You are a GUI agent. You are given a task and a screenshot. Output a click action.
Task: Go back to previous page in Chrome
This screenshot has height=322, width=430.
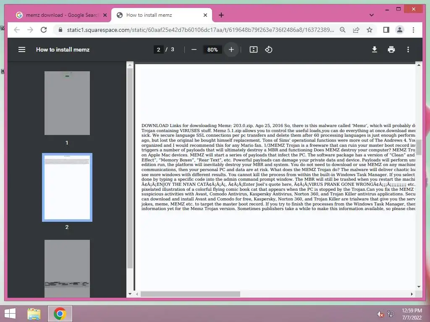(17, 30)
